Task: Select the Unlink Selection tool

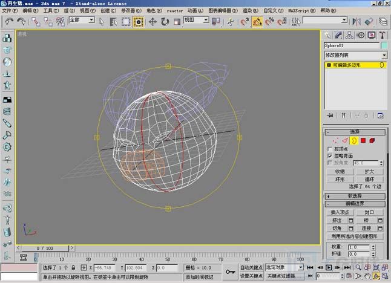Action: [x=48, y=22]
